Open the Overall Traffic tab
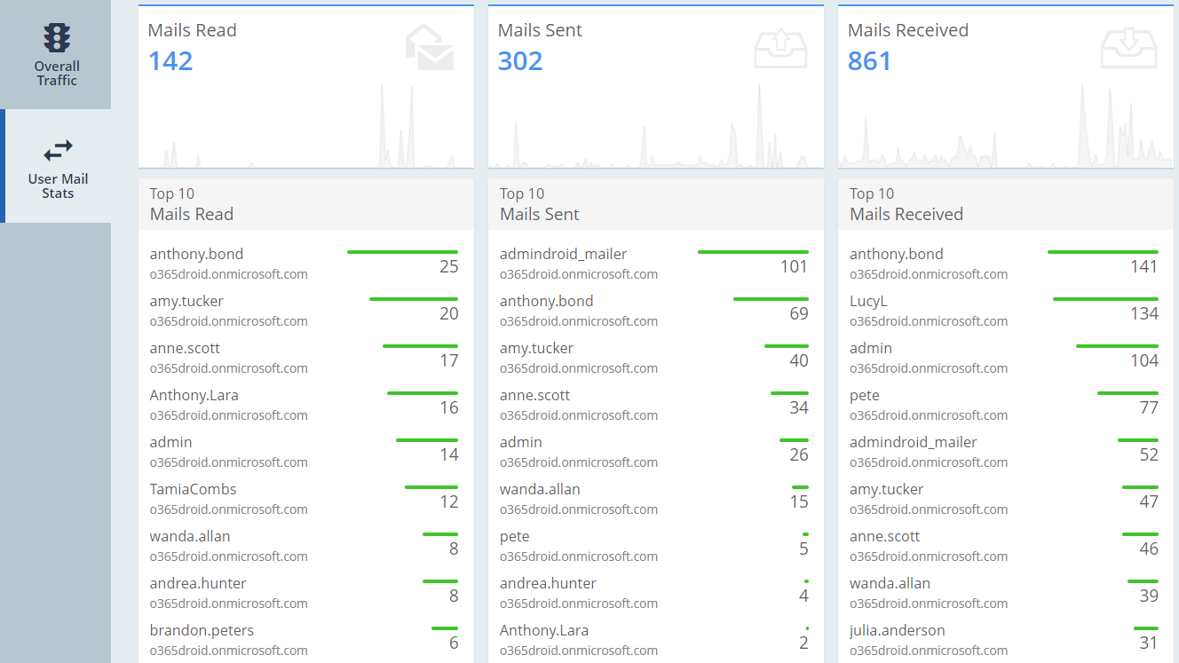 pos(56,55)
